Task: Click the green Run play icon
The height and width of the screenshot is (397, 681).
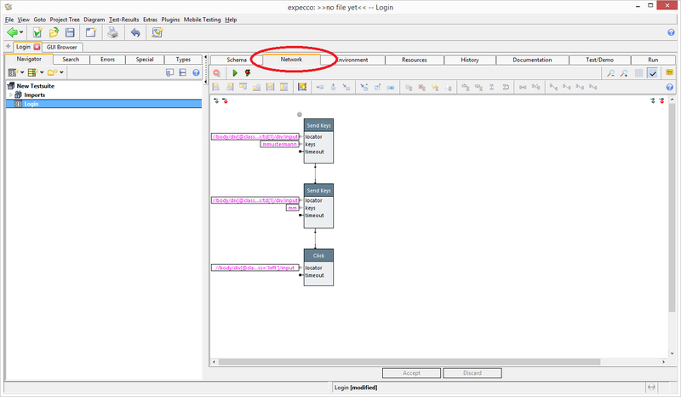Action: tap(235, 74)
